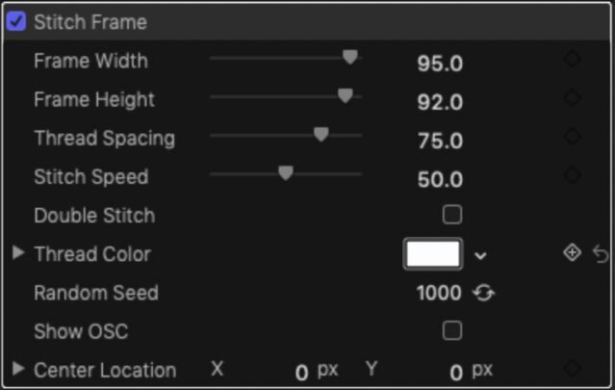Add keyframe for Frame Height
Screen dimensions: 615x390
point(572,98)
